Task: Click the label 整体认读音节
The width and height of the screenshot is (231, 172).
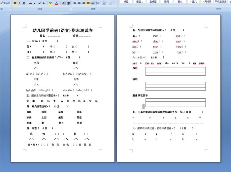Action: 140,95
